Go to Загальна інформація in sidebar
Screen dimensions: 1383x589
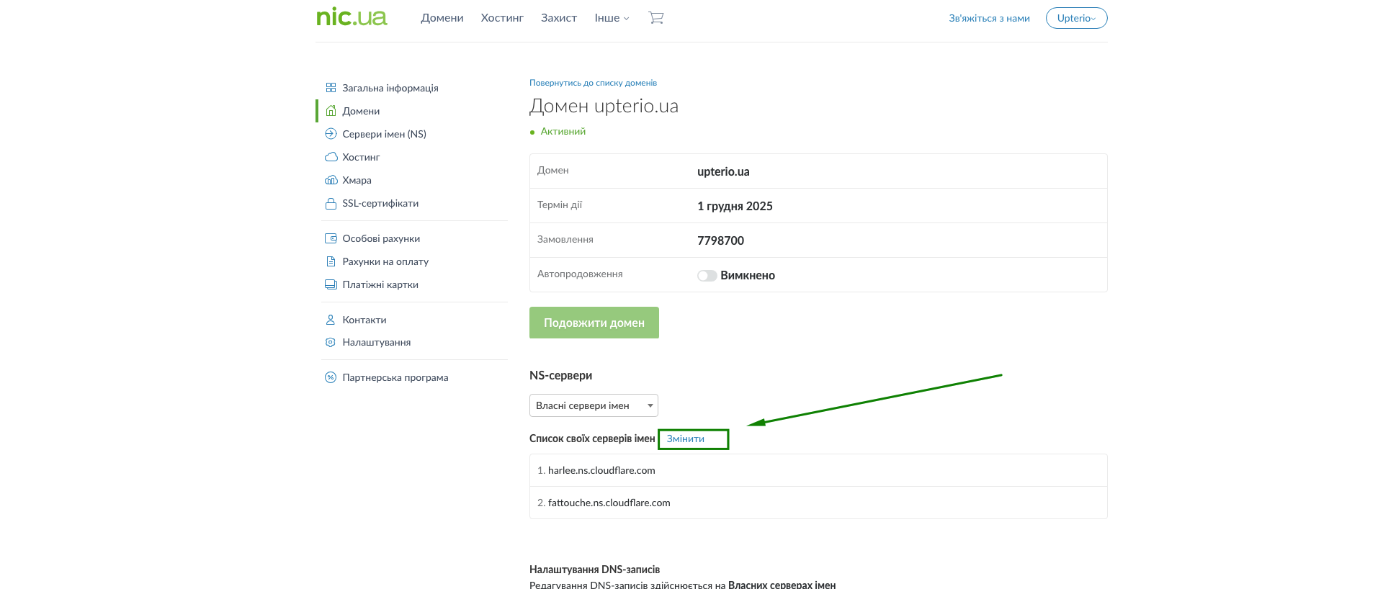coord(390,88)
